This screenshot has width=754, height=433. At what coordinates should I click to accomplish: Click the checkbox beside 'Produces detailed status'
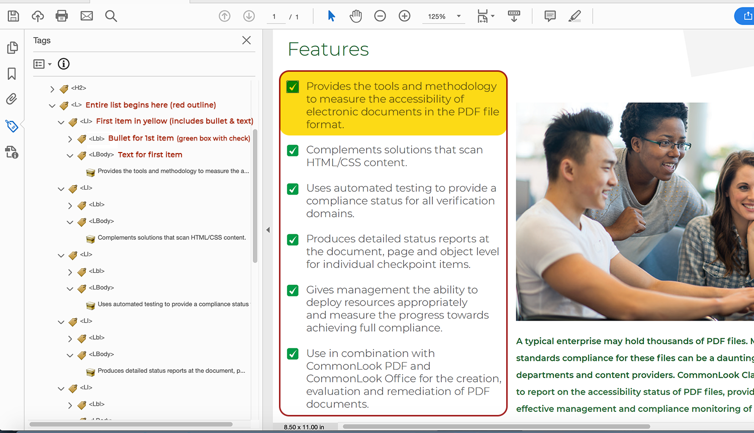pyautogui.click(x=293, y=239)
